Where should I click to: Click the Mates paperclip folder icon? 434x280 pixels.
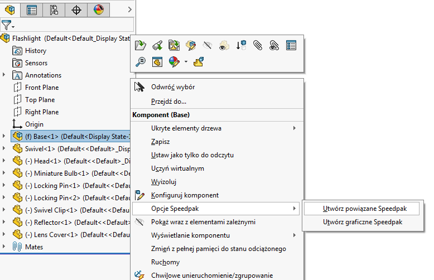pos(17,247)
